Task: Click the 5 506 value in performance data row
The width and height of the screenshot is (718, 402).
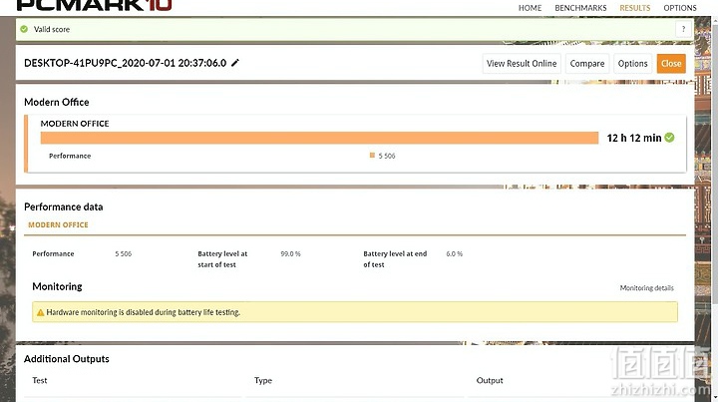Action: tap(124, 253)
